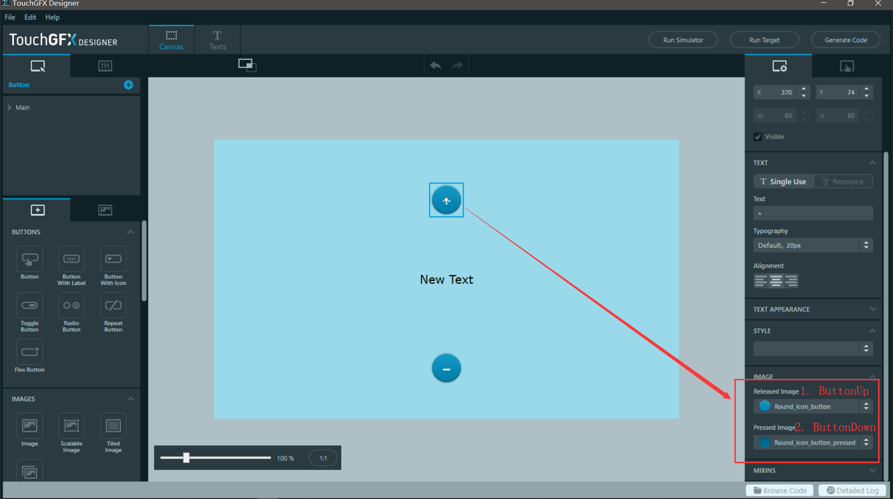893x499 pixels.
Task: Select the Button With Icon widget
Action: pyautogui.click(x=113, y=266)
